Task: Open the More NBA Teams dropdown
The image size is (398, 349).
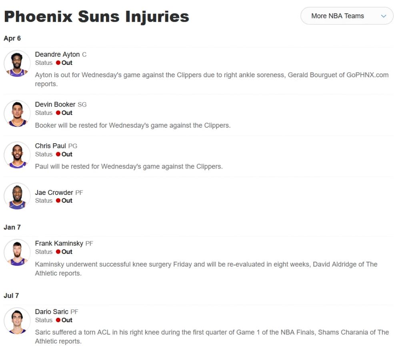Action: (347, 16)
